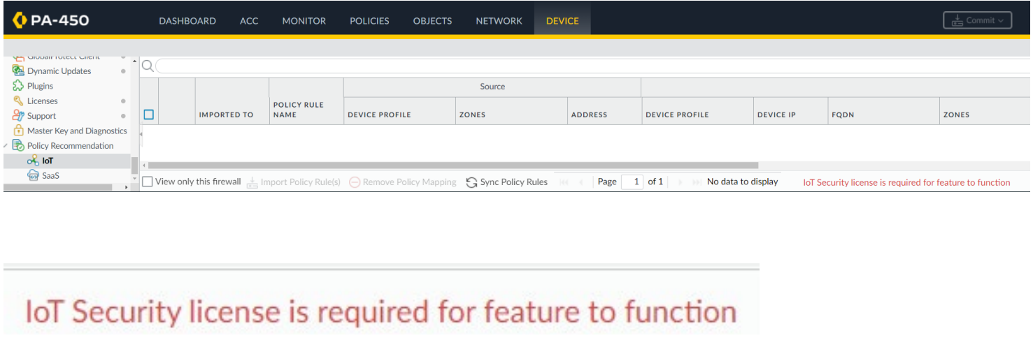Click the Support icon in sidebar
The height and width of the screenshot is (338, 1033).
click(18, 116)
